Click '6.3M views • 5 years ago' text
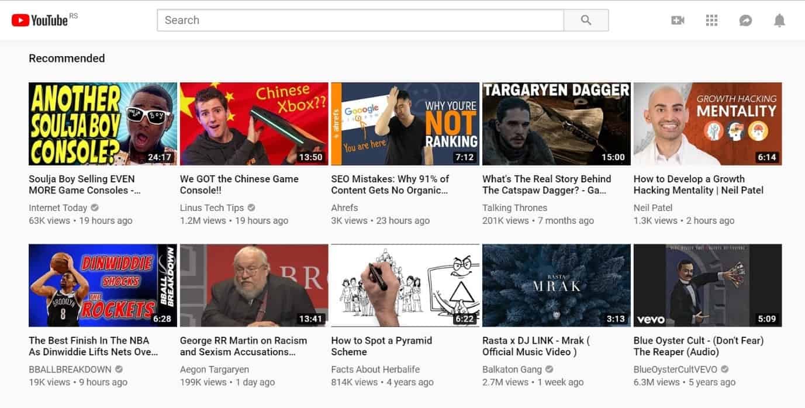The width and height of the screenshot is (805, 408). tap(685, 382)
